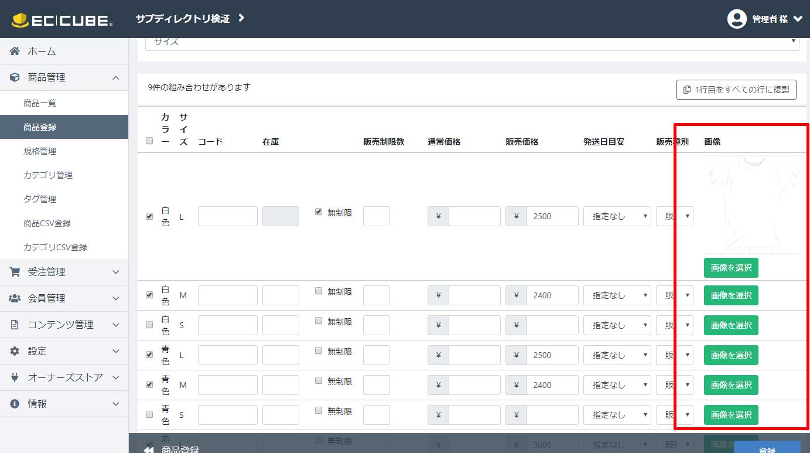Toggle the select-all checkbox in table header

coord(149,141)
